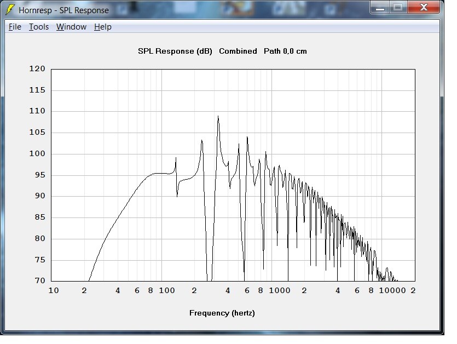The height and width of the screenshot is (344, 457).
Task: Click the 120 dB y-axis label
Action: point(37,68)
